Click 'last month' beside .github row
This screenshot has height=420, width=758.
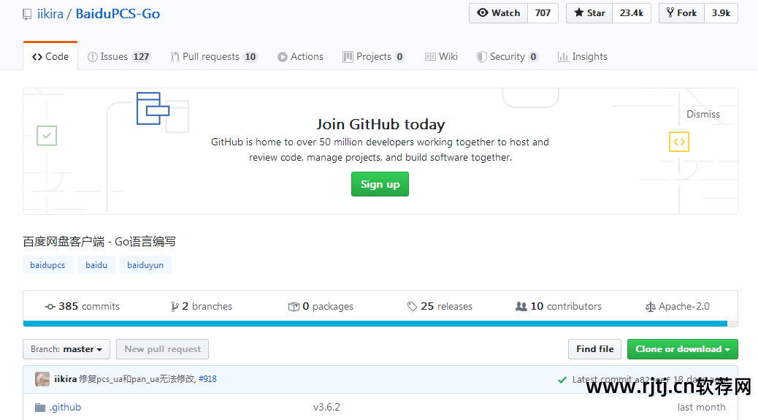point(702,407)
